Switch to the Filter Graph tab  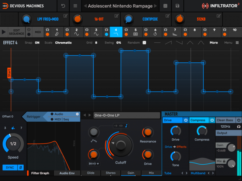pos(40,173)
